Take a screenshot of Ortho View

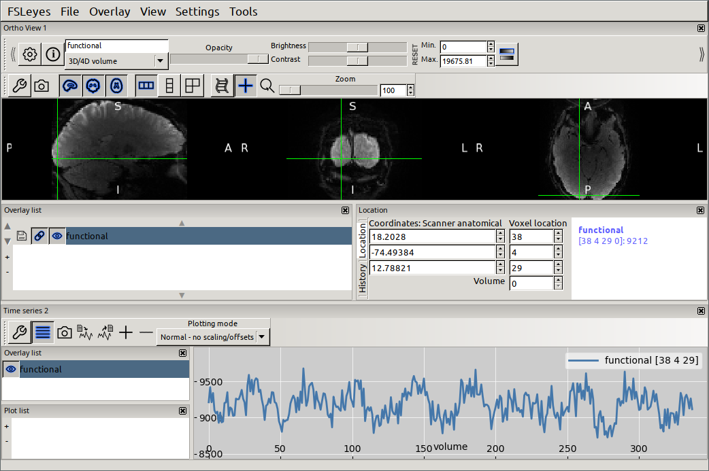click(x=42, y=86)
